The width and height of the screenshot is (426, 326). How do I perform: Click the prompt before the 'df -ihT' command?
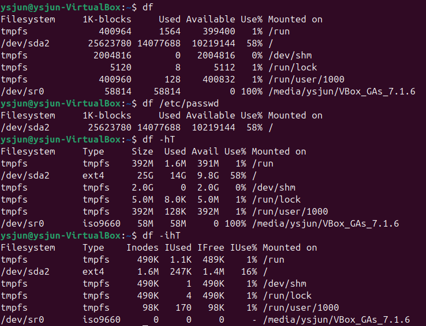pyautogui.click(x=69, y=235)
